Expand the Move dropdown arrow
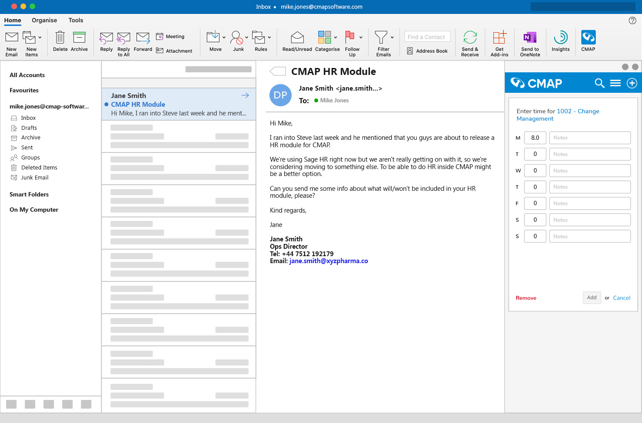 (x=224, y=37)
